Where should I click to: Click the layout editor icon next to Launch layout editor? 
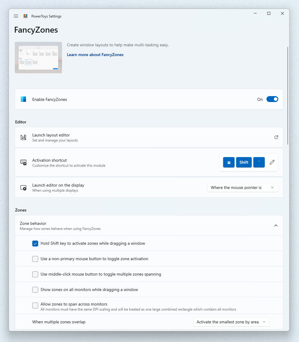click(23, 137)
